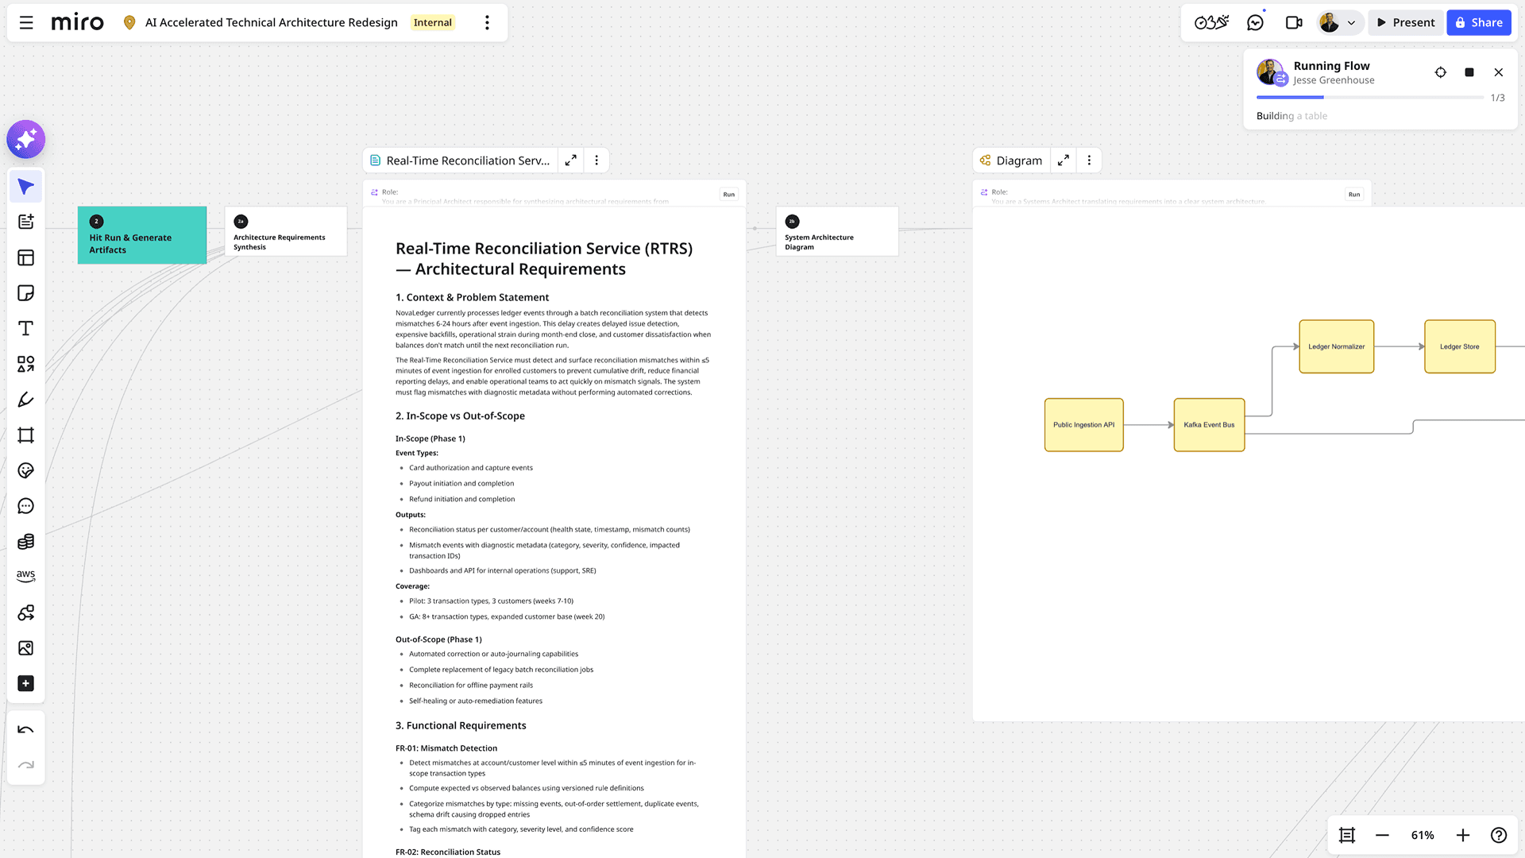Viewport: 1525px width, 858px height.
Task: Click the Templates layout icon
Action: point(25,257)
